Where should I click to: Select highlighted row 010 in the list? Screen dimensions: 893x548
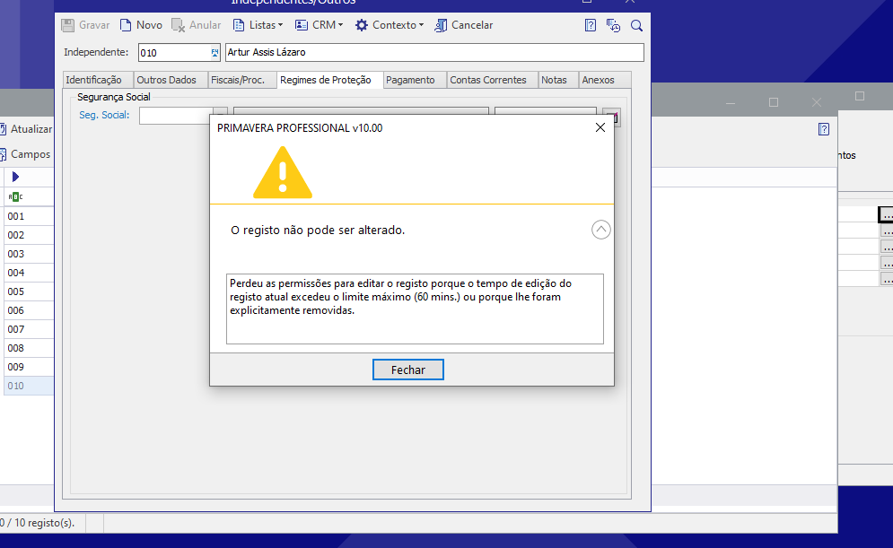coord(29,386)
